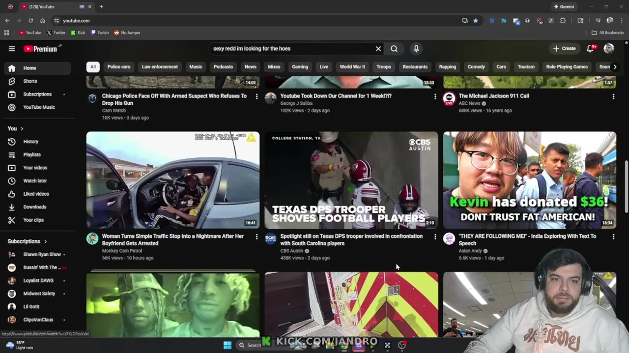
Task: Click the magnifier search button
Action: coord(394,49)
